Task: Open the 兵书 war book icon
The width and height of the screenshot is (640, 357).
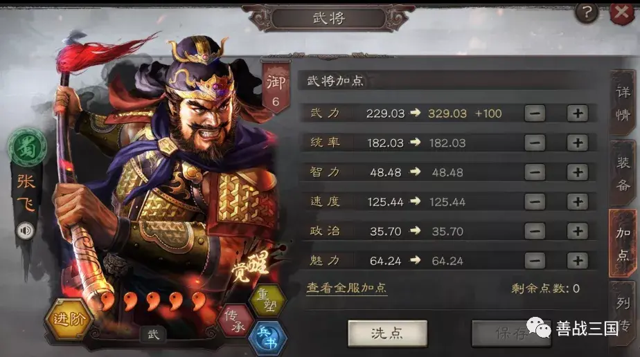Action: point(268,338)
